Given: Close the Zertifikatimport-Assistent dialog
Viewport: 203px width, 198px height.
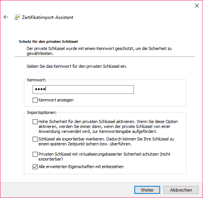Looking at the screenshot, I should click(197, 6).
